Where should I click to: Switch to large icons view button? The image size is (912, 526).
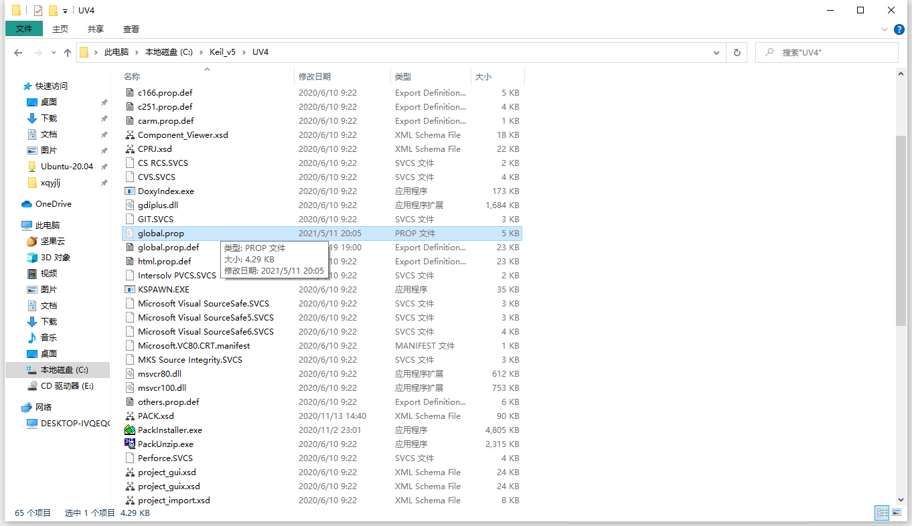[x=897, y=513]
